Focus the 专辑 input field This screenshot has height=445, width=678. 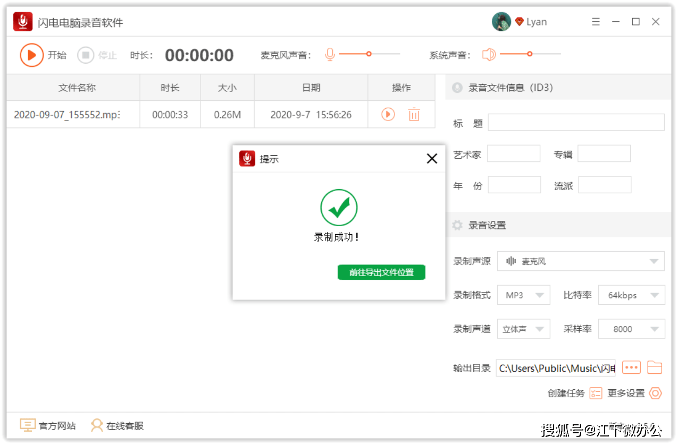coord(604,153)
